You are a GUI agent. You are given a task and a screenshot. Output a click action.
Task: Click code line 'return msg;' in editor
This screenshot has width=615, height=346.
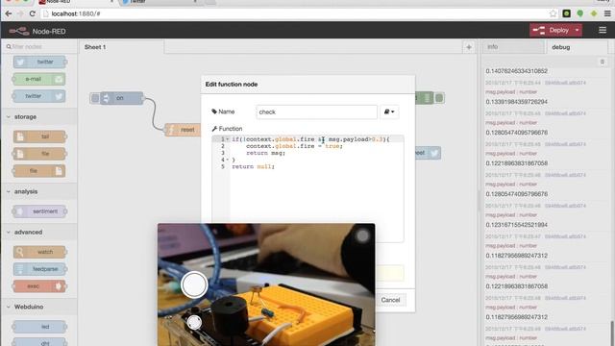click(x=265, y=153)
